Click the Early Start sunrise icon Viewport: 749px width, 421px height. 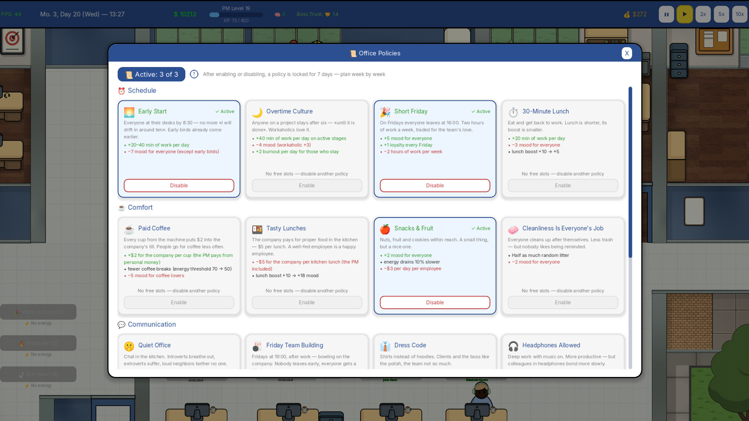129,112
